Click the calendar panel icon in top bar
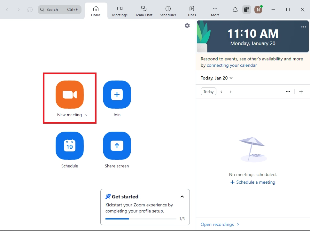 point(246,10)
